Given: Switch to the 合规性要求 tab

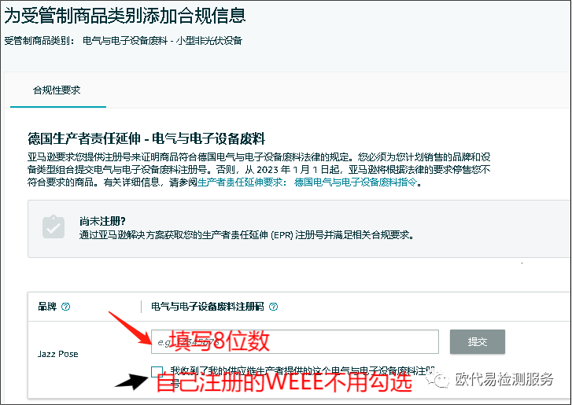Looking at the screenshot, I should [x=57, y=90].
